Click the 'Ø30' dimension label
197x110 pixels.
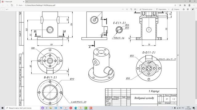pyautogui.click(x=128, y=78)
